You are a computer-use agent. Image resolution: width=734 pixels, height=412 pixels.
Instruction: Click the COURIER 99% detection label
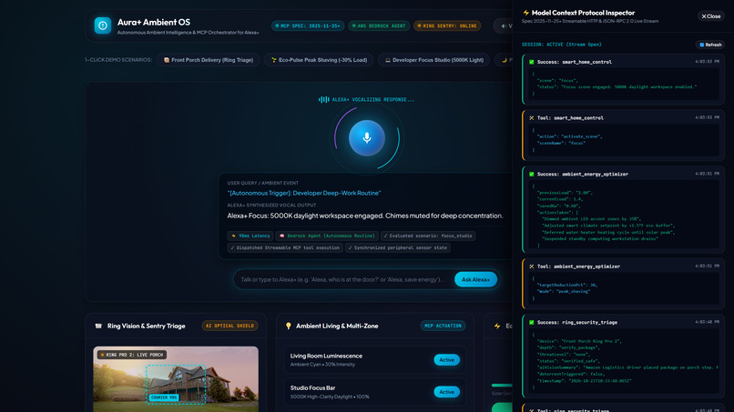coord(164,397)
